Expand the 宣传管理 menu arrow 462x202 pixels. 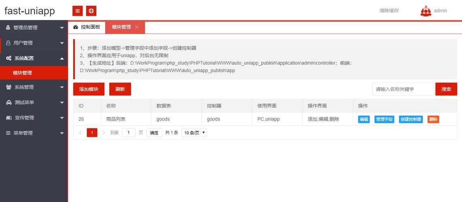[x=61, y=118]
